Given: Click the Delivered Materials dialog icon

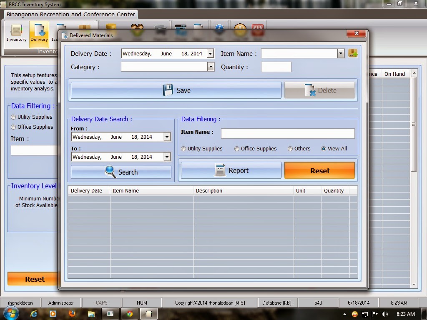Looking at the screenshot, I should click(x=64, y=35).
